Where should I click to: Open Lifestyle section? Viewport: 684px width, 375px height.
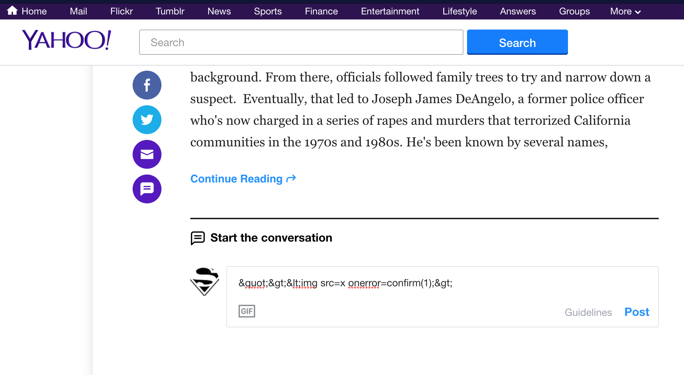coord(460,12)
